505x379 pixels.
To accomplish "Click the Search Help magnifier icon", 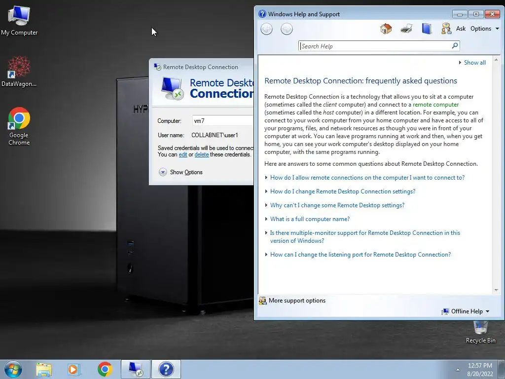I will [455, 46].
